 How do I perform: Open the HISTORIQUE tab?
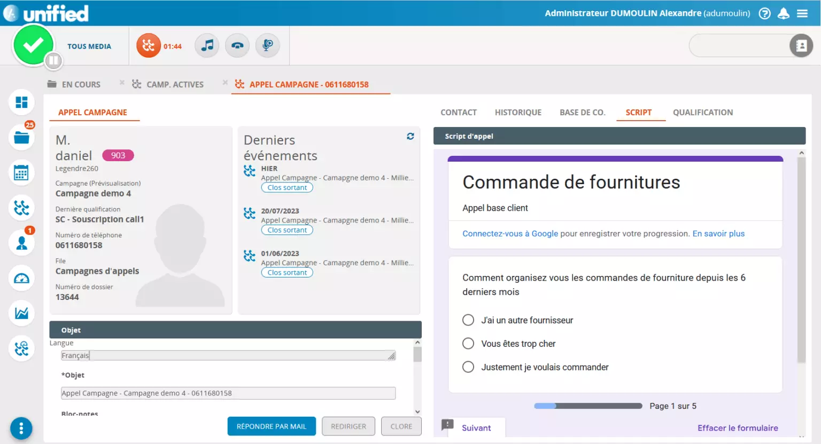coord(518,113)
